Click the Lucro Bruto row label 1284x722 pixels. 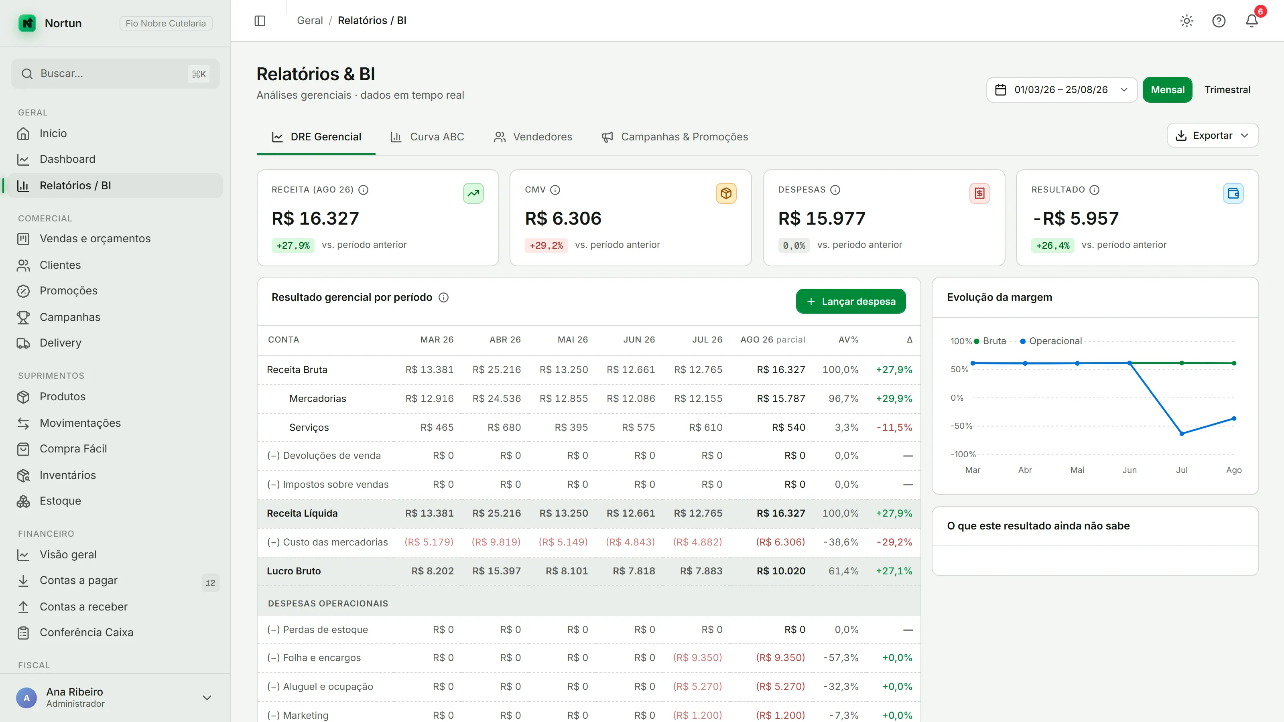pyautogui.click(x=294, y=571)
